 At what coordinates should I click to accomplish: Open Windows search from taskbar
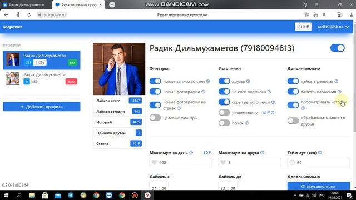click(19, 195)
